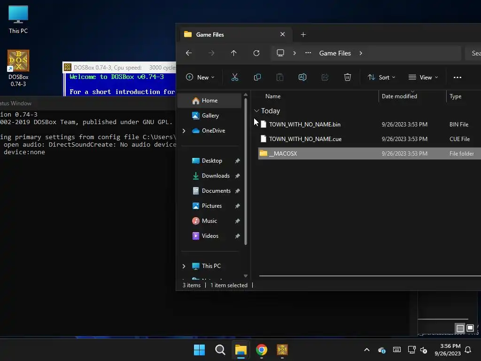This screenshot has width=481, height=361.
Task: Expand the chevron after Game Files in address bar
Action: point(361,53)
